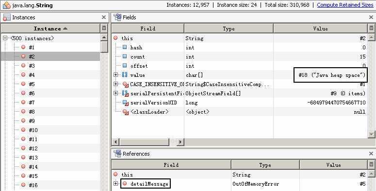Select instance #6
Viewport: 376px width, 191px height.
click(32, 93)
